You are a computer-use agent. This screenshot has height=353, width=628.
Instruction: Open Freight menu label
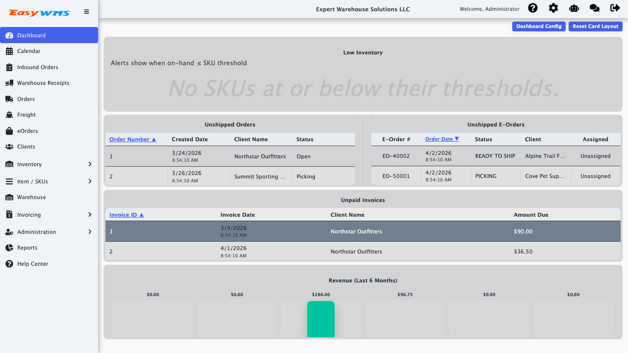point(26,115)
